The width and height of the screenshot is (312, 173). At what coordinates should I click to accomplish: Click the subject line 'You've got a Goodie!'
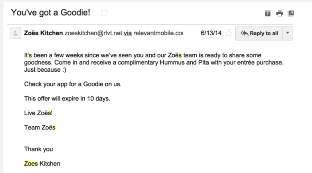click(x=51, y=13)
